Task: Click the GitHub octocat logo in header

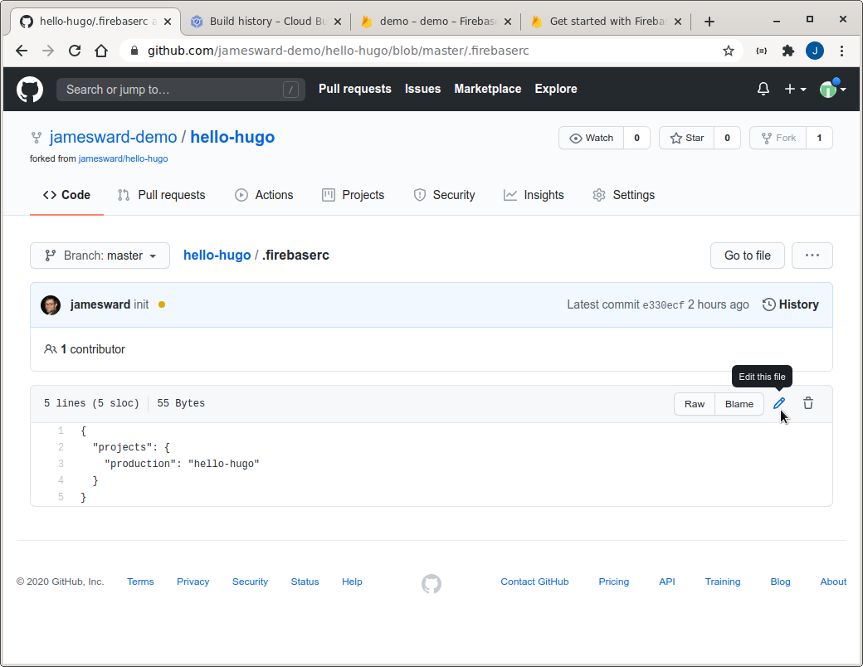Action: [x=30, y=89]
